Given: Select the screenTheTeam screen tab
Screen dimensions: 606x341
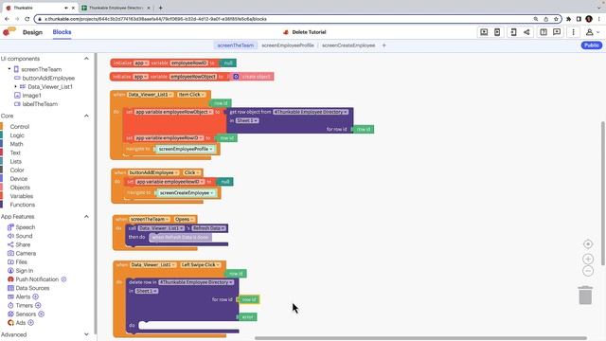Looking at the screenshot, I should 236,45.
